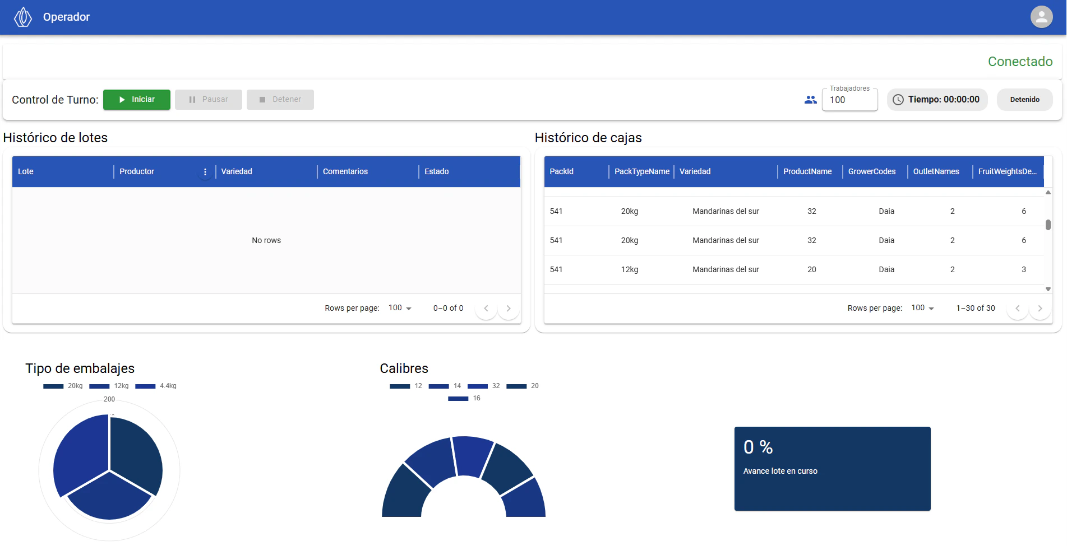Image resolution: width=1067 pixels, height=546 pixels.
Task: Open Rows per page dropdown under Histórico de lotes
Action: [399, 308]
